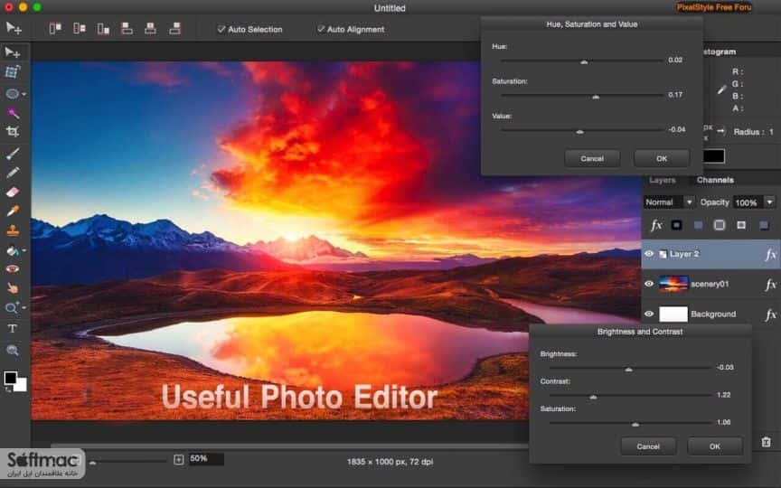Select the scenery01 layer thumbnail
This screenshot has height=488, width=781.
[x=673, y=284]
